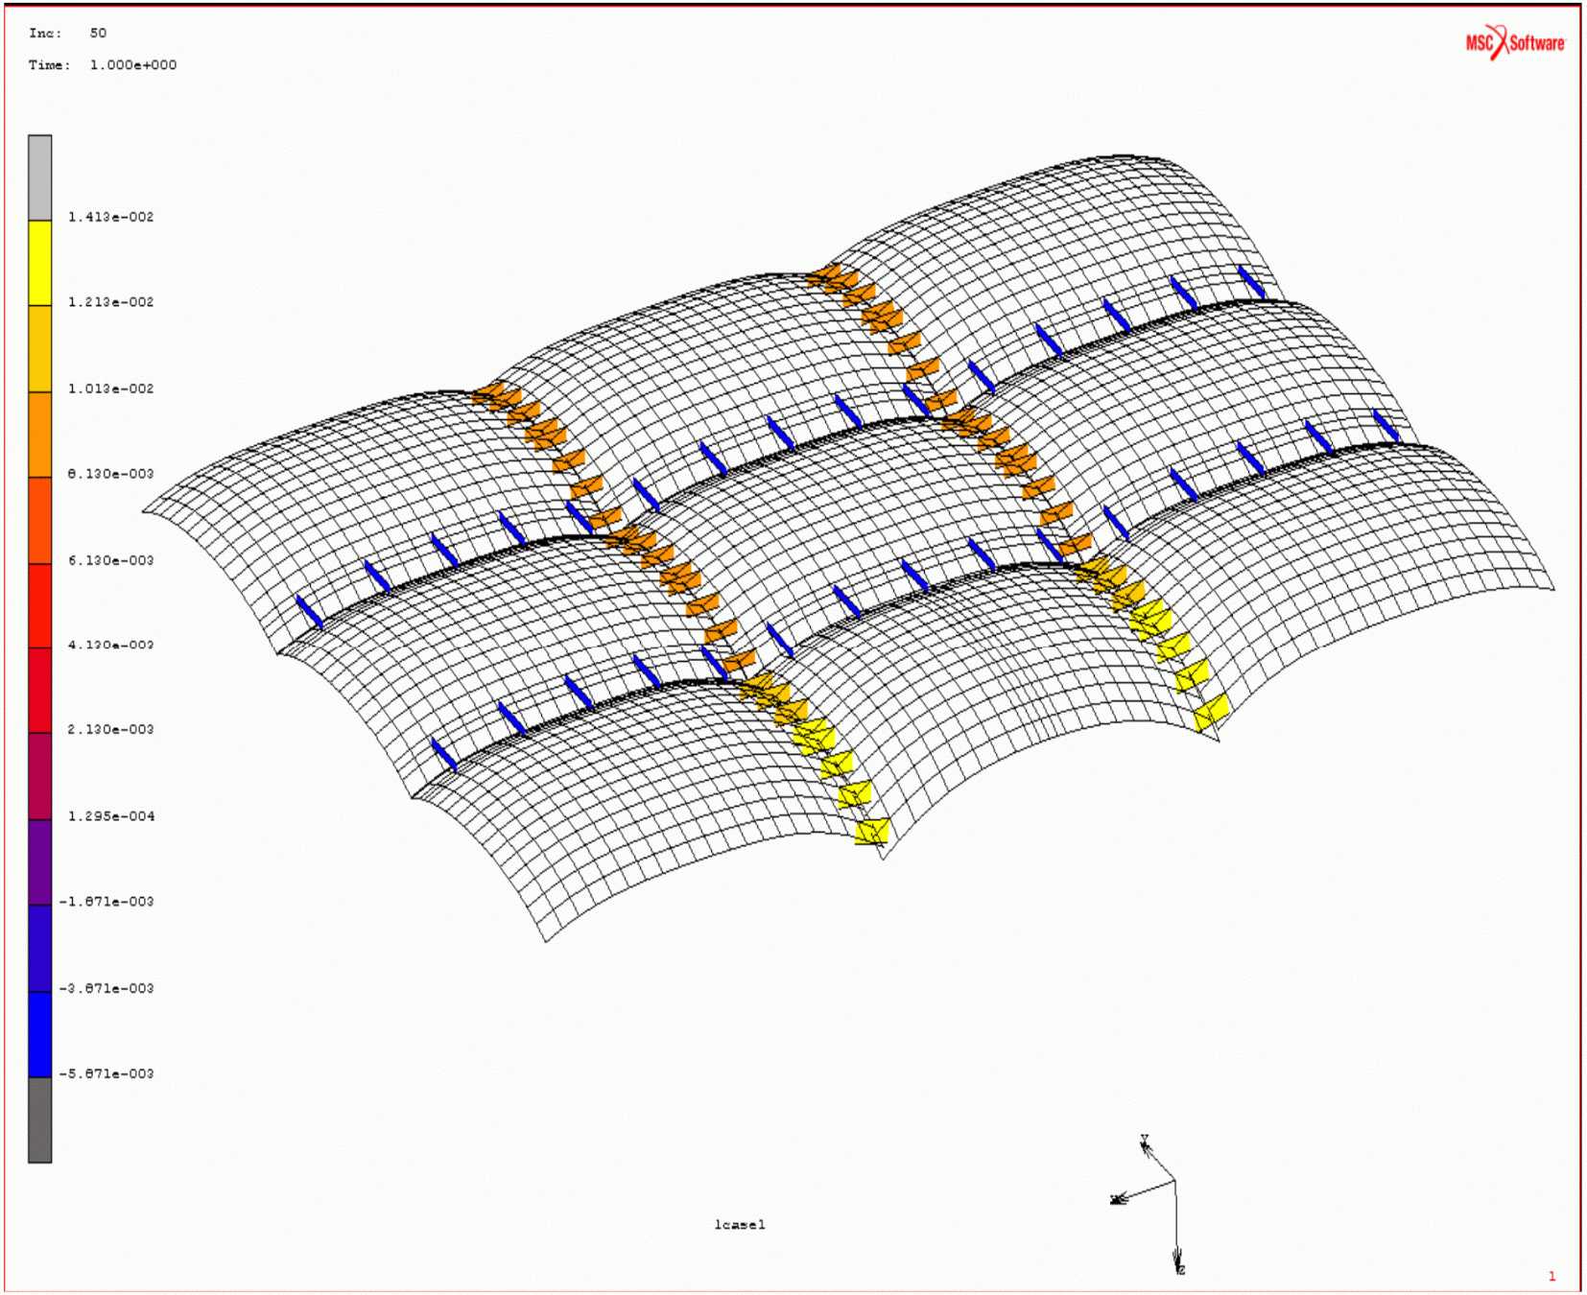Click legend value 4.130e-003
Viewport: 1587px width, 1295px height.
tap(110, 645)
